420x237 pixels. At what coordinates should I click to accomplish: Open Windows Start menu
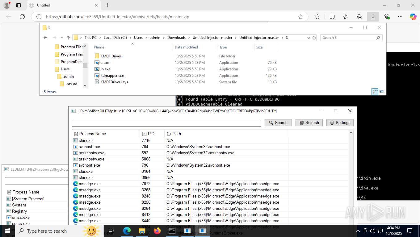point(7,231)
